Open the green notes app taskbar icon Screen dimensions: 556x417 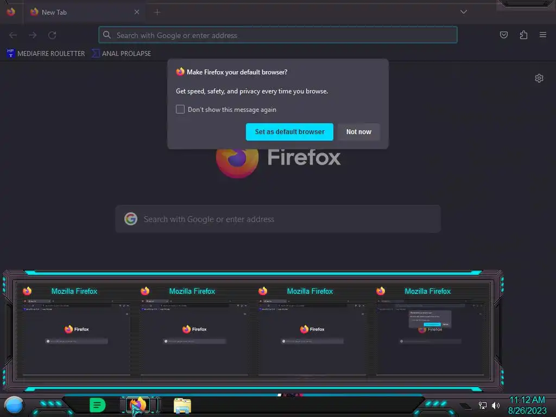point(97,405)
